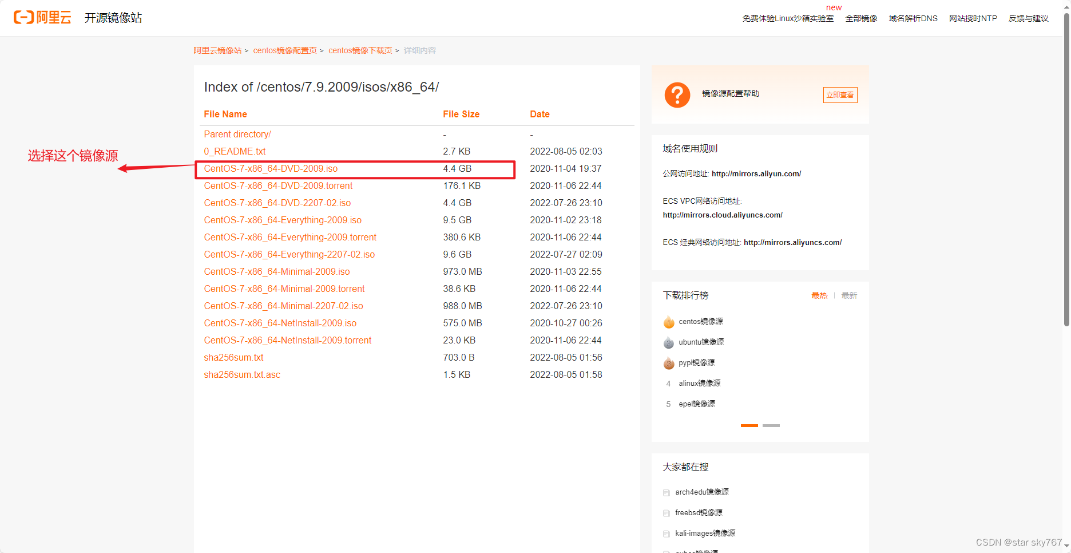Click the date 2020-11-04 19:37

(566, 168)
